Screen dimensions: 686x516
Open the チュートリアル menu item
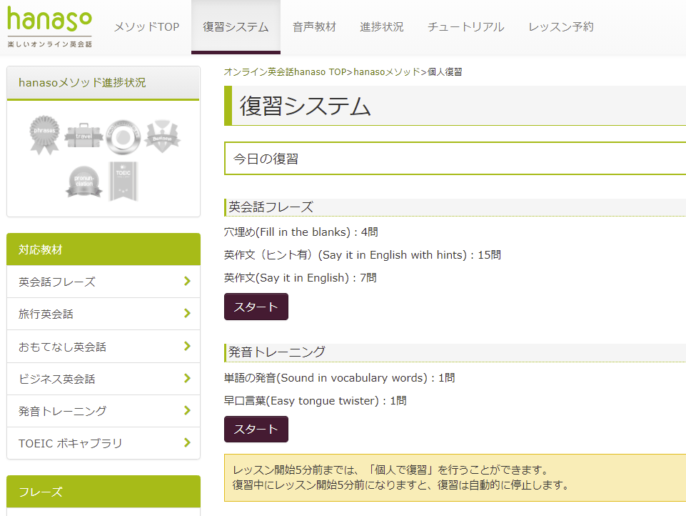pos(465,26)
